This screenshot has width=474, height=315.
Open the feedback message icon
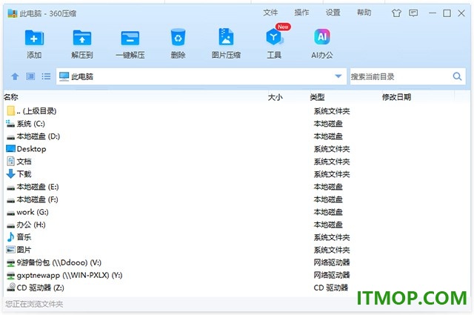click(413, 13)
